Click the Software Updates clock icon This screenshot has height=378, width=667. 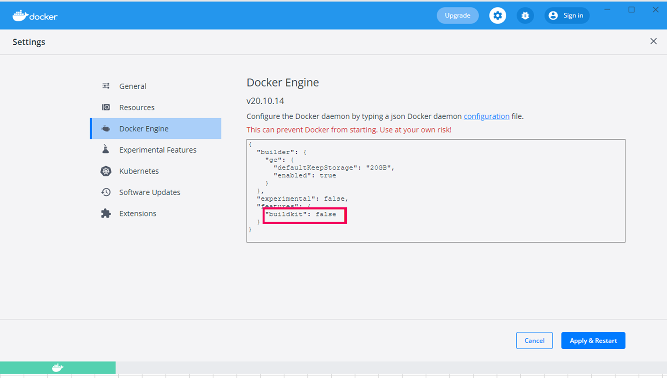click(106, 192)
